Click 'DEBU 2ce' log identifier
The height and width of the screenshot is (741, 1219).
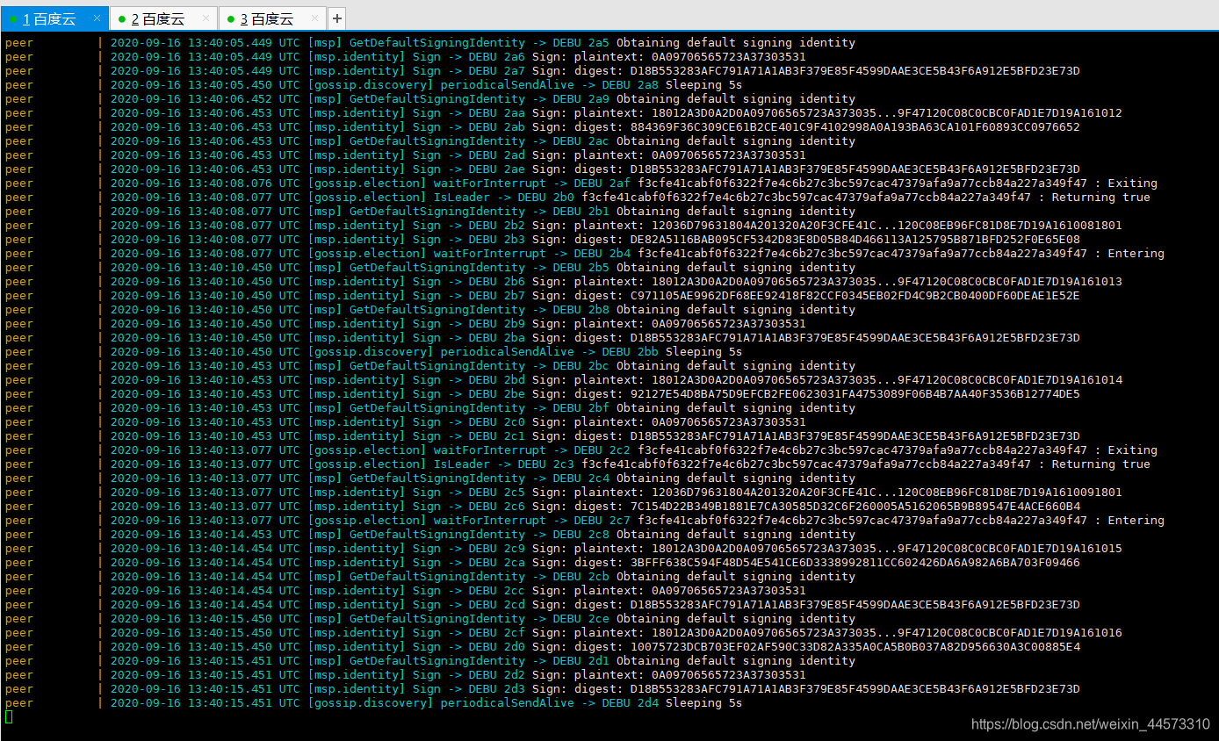tap(581, 618)
